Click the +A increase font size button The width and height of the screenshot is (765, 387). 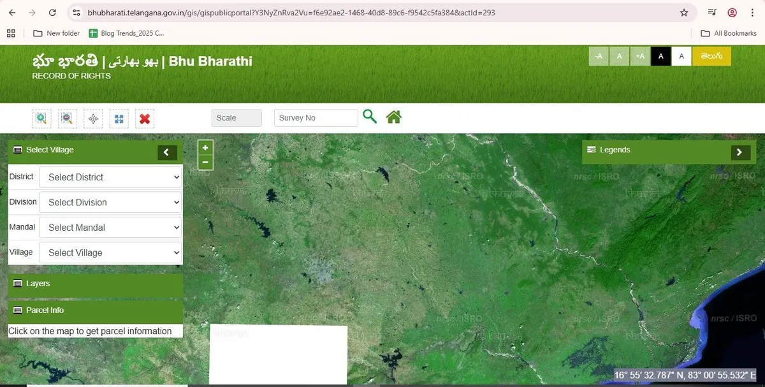coord(640,56)
